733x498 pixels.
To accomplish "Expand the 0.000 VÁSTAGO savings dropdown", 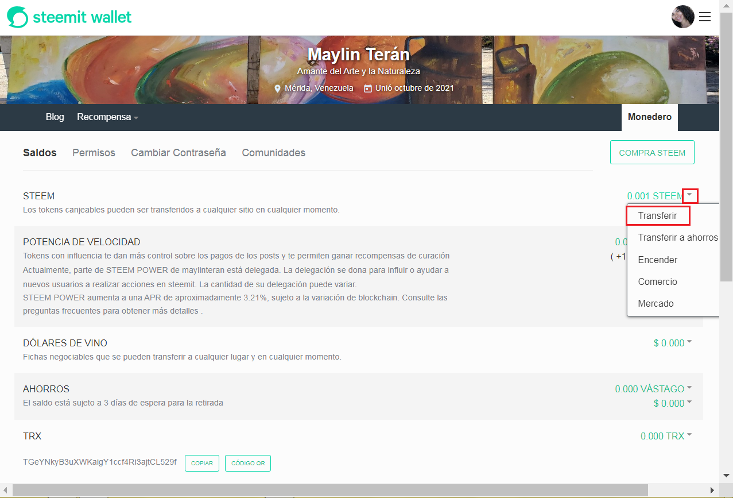I will (653, 389).
